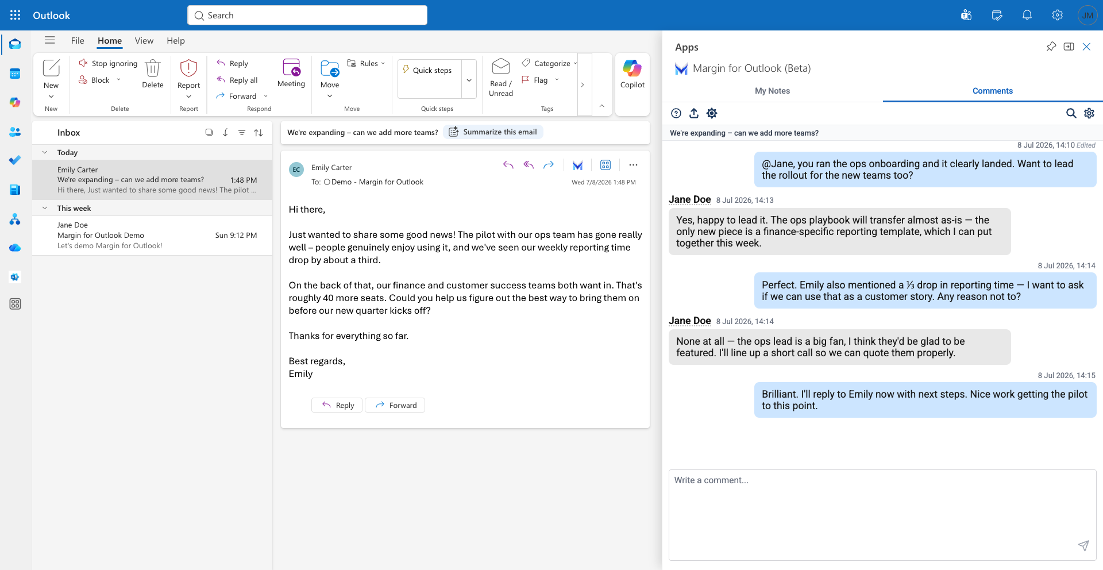
Task: Open the notifications bell
Action: [1027, 16]
